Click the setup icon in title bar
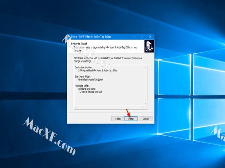Screen dimensions: 225x168 (x=69, y=37)
